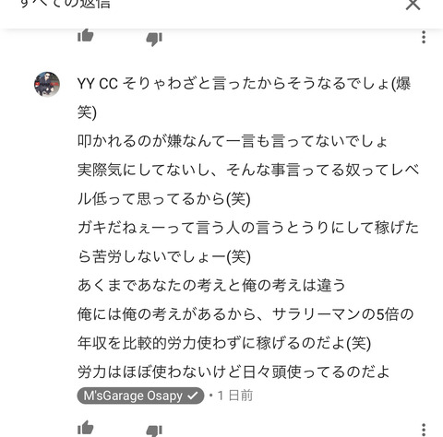The image size is (443, 437).
Task: Tap the line starting 年収を比較的労力使わず
Action: 224,343
